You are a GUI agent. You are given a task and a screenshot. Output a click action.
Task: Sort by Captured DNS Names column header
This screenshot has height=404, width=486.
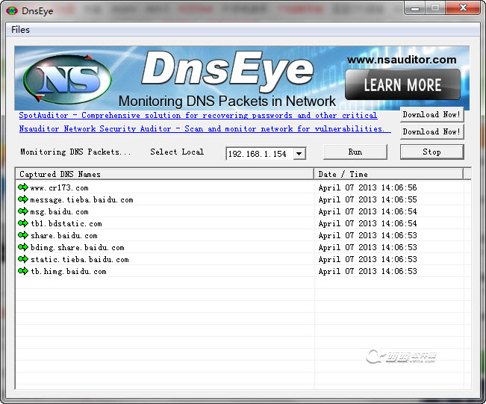[x=164, y=174]
